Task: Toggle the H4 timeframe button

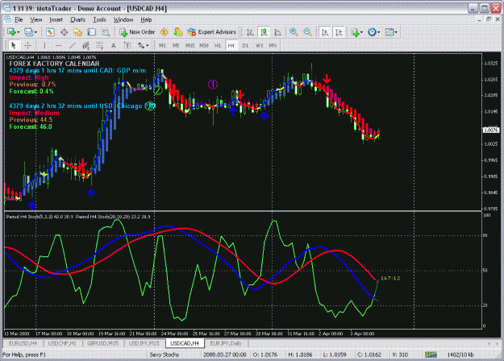Action: [x=231, y=45]
